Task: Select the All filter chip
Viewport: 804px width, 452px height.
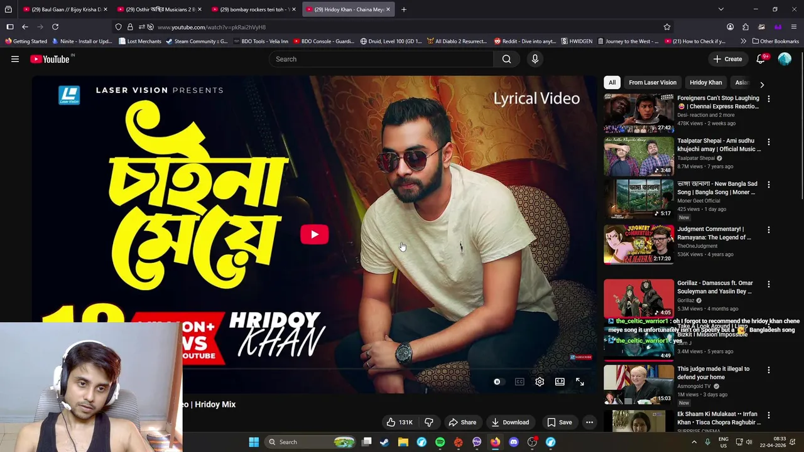Action: tap(612, 82)
